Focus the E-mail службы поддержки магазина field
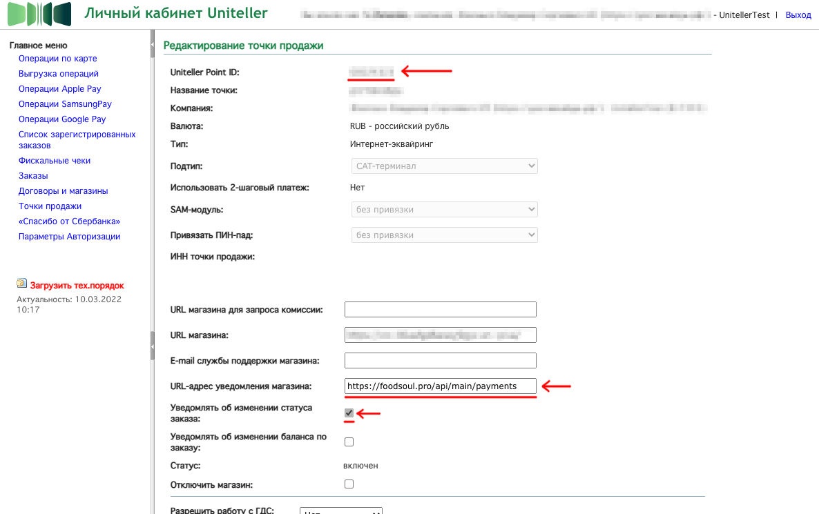819x514 pixels. click(440, 360)
